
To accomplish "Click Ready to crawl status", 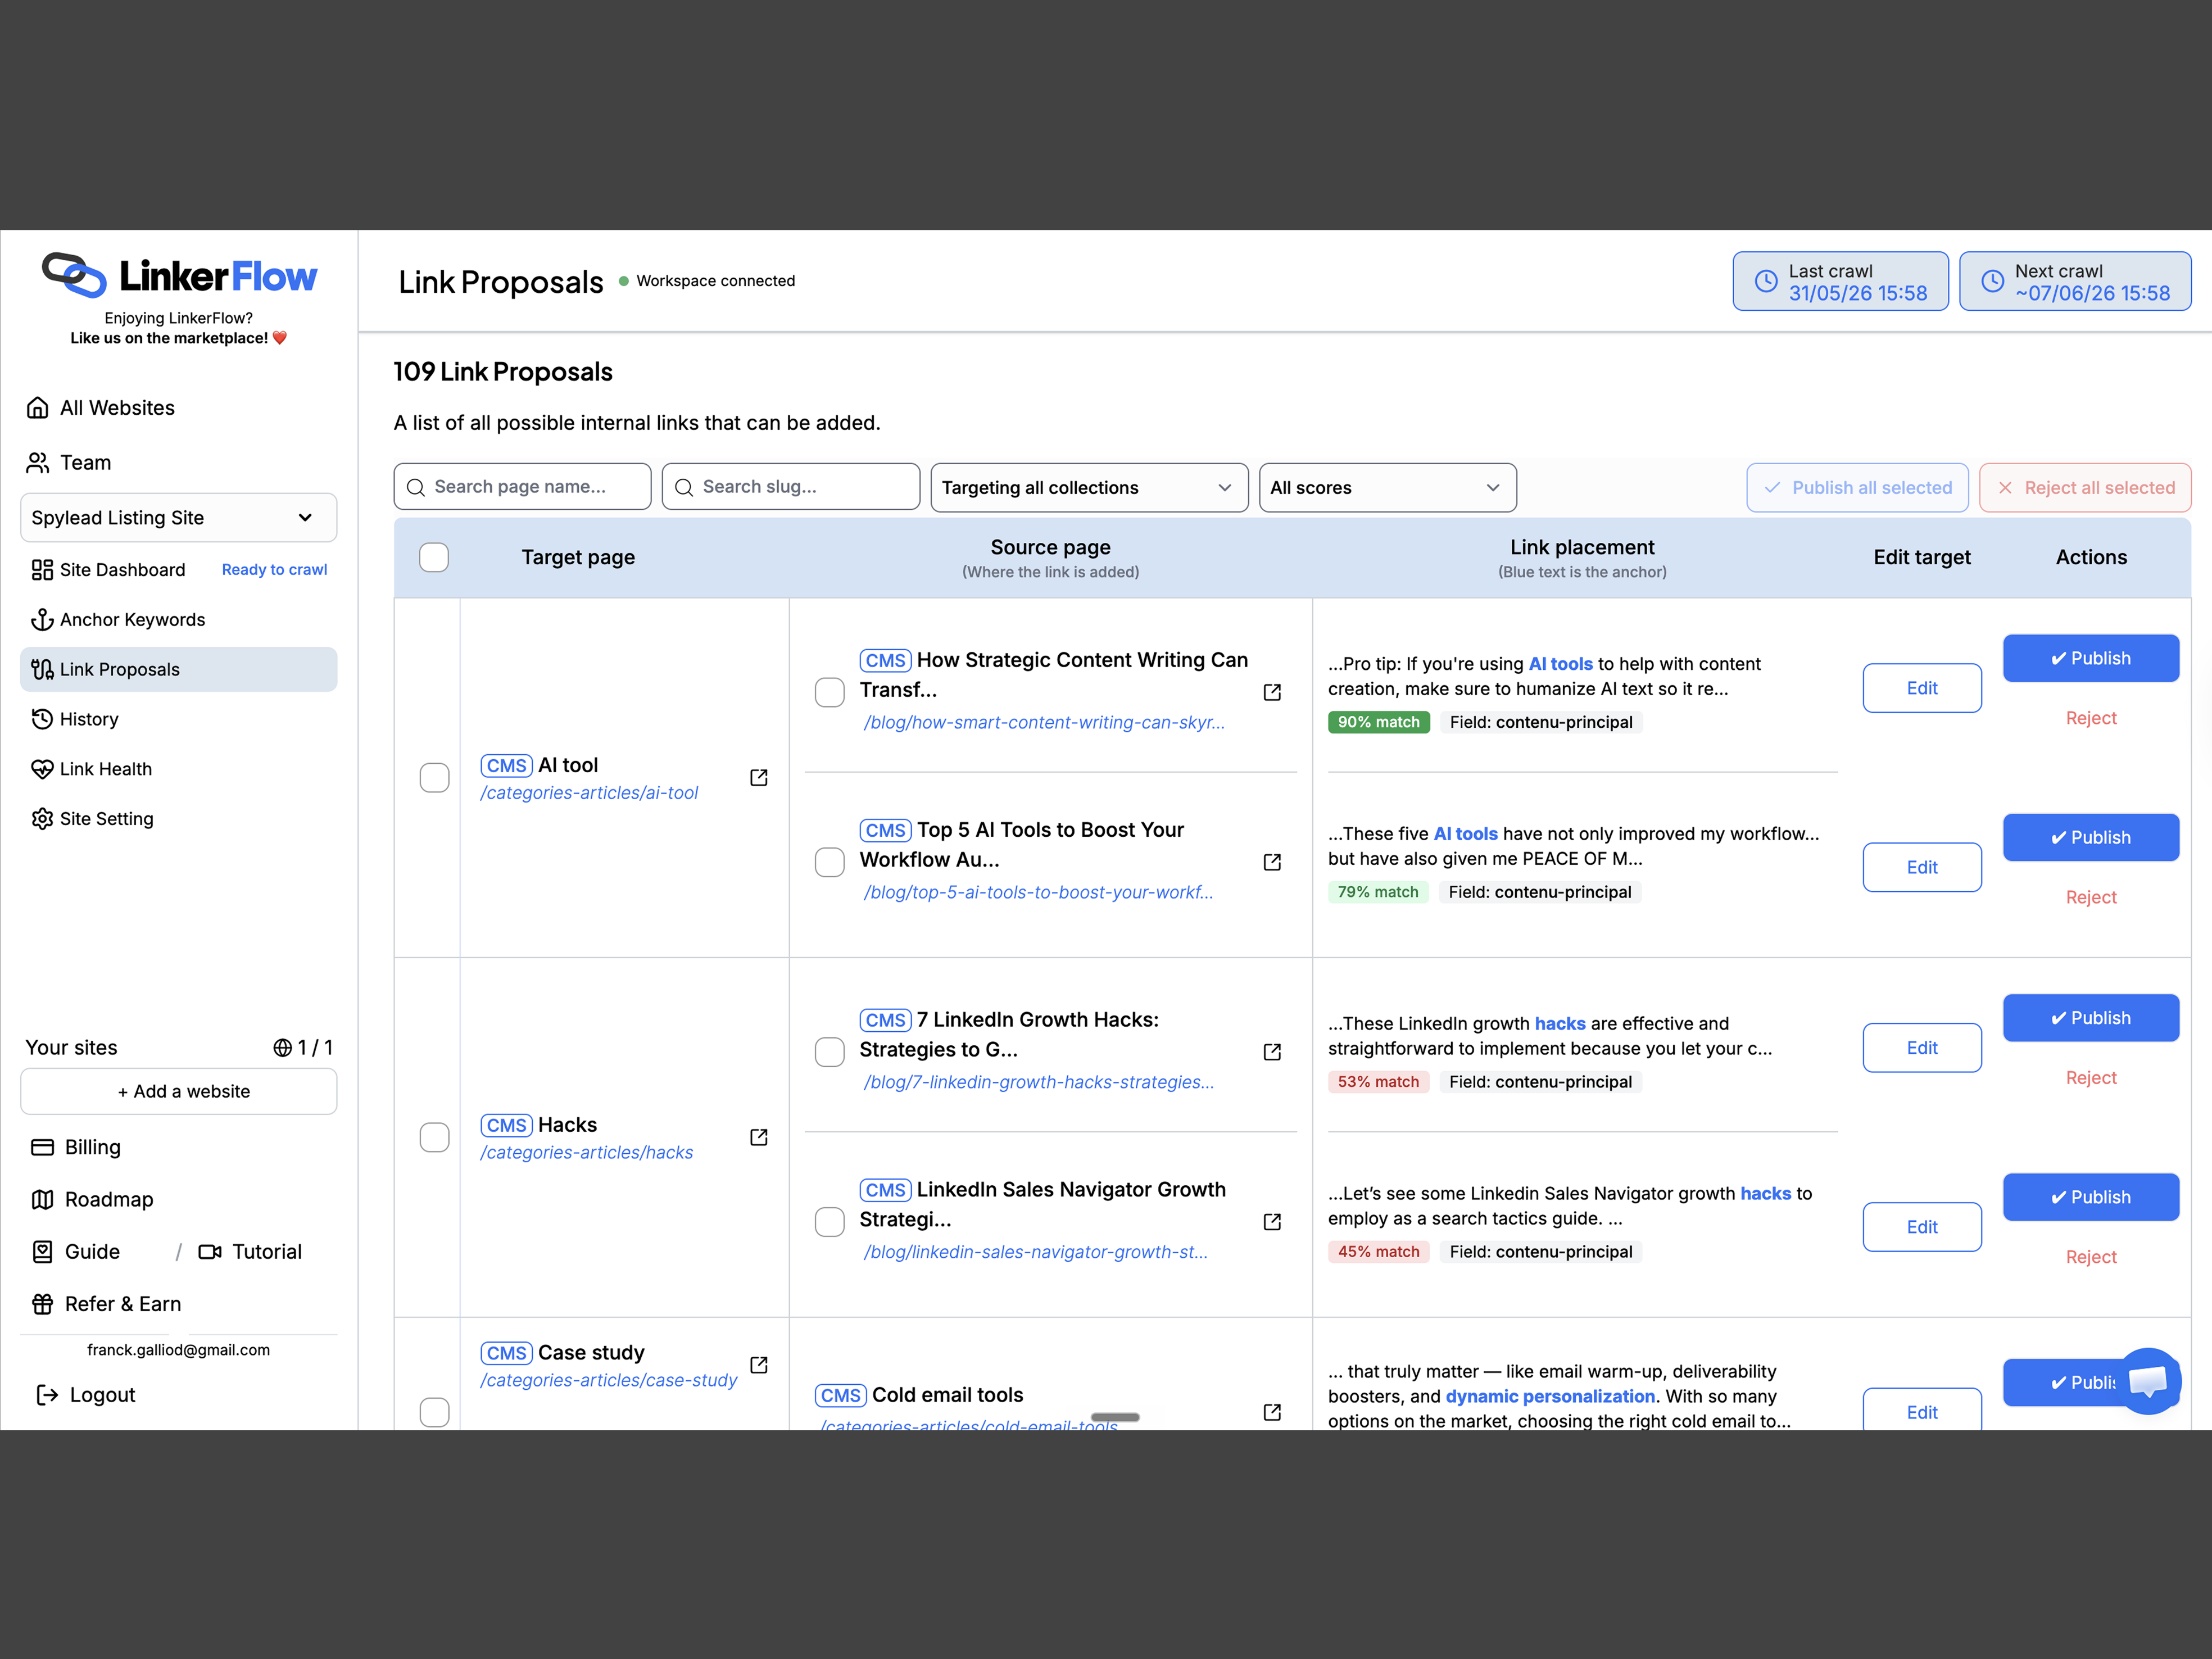I will (274, 570).
